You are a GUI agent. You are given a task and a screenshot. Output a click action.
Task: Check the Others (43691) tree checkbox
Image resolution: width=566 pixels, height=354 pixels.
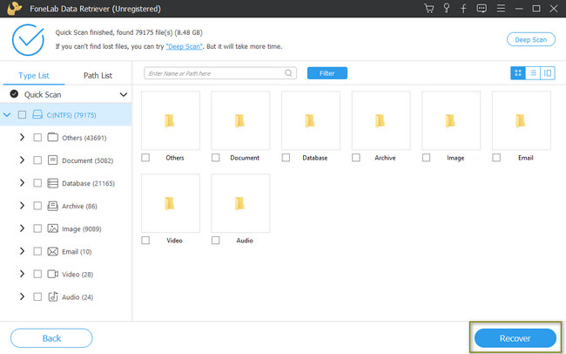[37, 138]
